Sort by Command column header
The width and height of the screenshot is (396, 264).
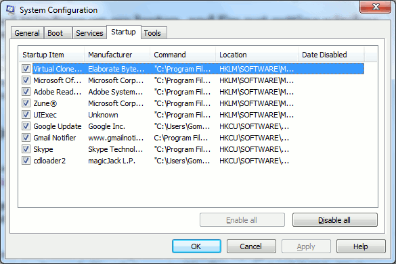[x=183, y=55]
